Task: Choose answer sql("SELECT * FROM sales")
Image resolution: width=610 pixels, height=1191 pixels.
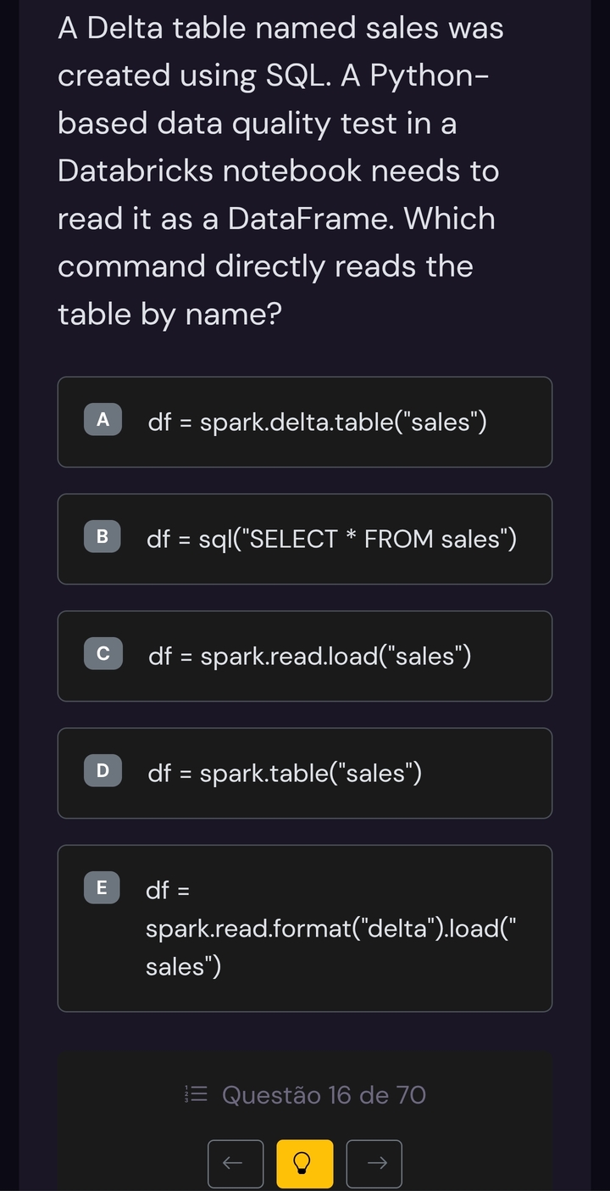Action: (x=331, y=539)
